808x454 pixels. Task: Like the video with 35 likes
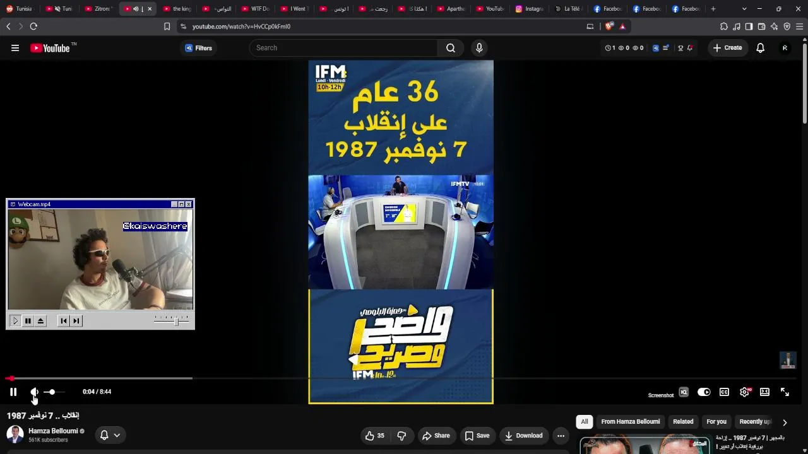tap(375, 436)
